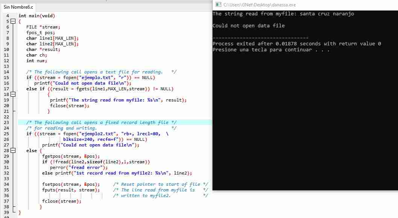
Task: Click the danessa.exe console title text
Action: tap(260, 5)
